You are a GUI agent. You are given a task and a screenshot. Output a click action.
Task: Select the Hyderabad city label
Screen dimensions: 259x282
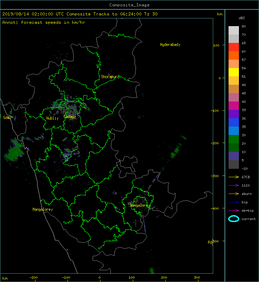pos(169,45)
